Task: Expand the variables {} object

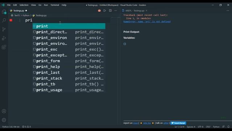Action: 125,44
